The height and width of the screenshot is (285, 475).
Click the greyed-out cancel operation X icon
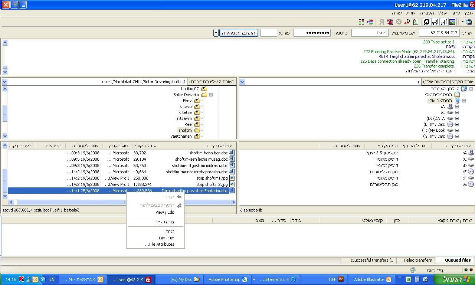click(x=399, y=22)
